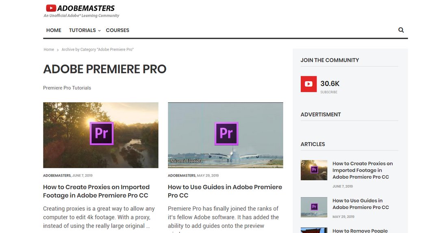Viewport: 447px width, 233px height.
Task: Open the search magnifier icon
Action: [401, 30]
